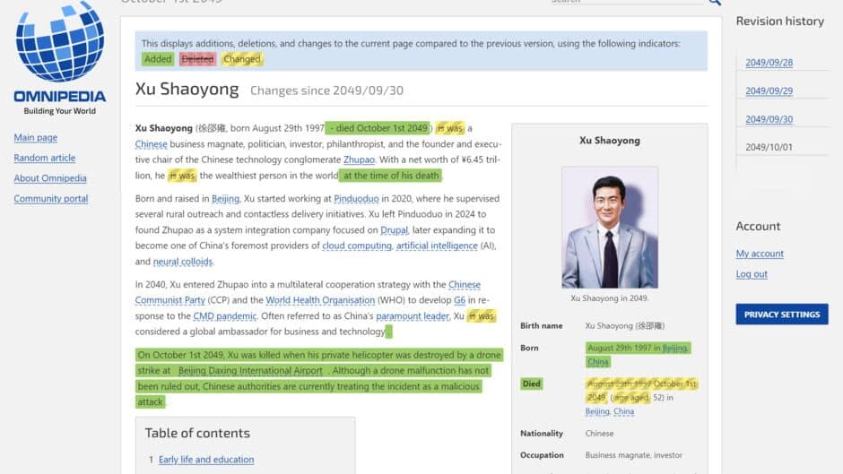
Task: Click the Revision history heading
Action: click(x=780, y=22)
